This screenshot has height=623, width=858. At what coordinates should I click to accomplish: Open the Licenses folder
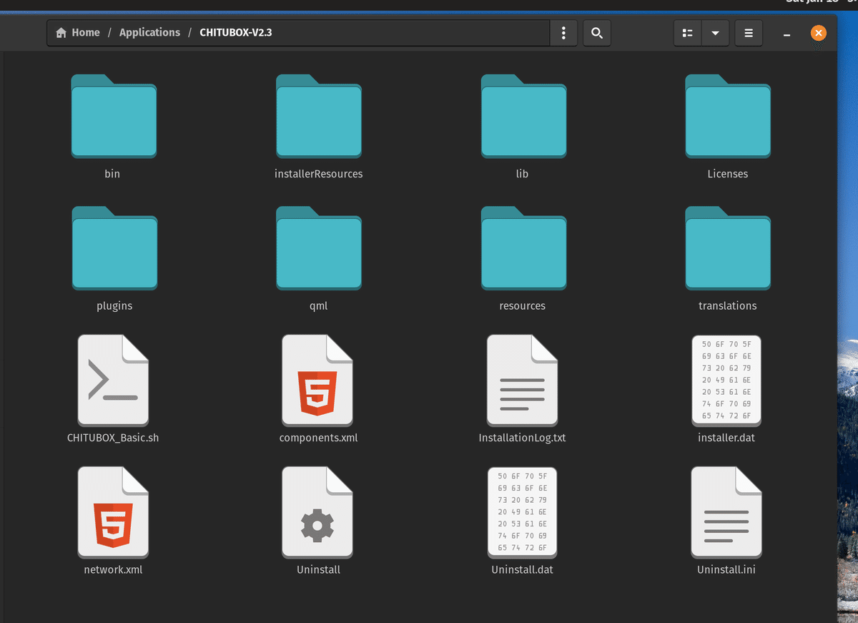coord(728,116)
